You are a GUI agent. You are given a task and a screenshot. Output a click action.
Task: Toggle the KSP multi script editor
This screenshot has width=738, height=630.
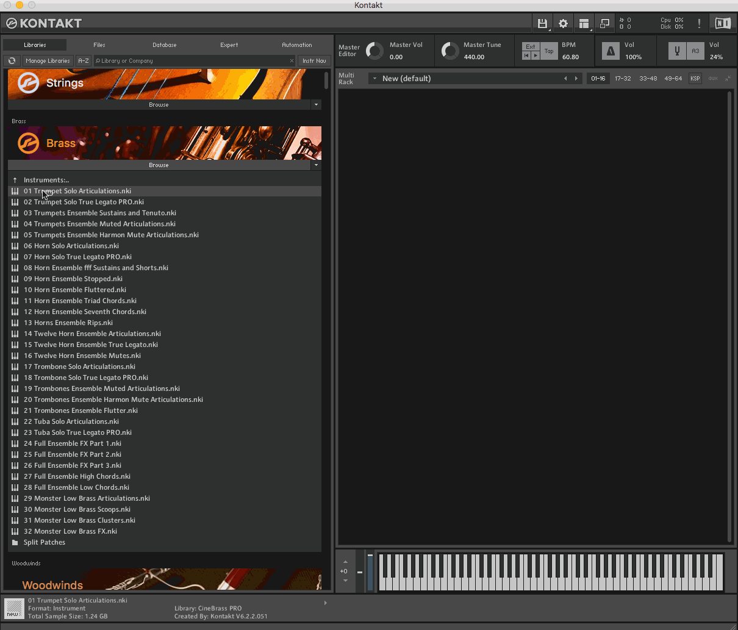tap(695, 79)
